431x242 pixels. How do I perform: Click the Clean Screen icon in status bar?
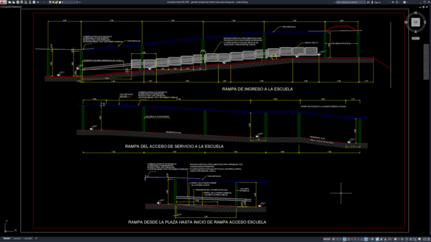pyautogui.click(x=424, y=239)
